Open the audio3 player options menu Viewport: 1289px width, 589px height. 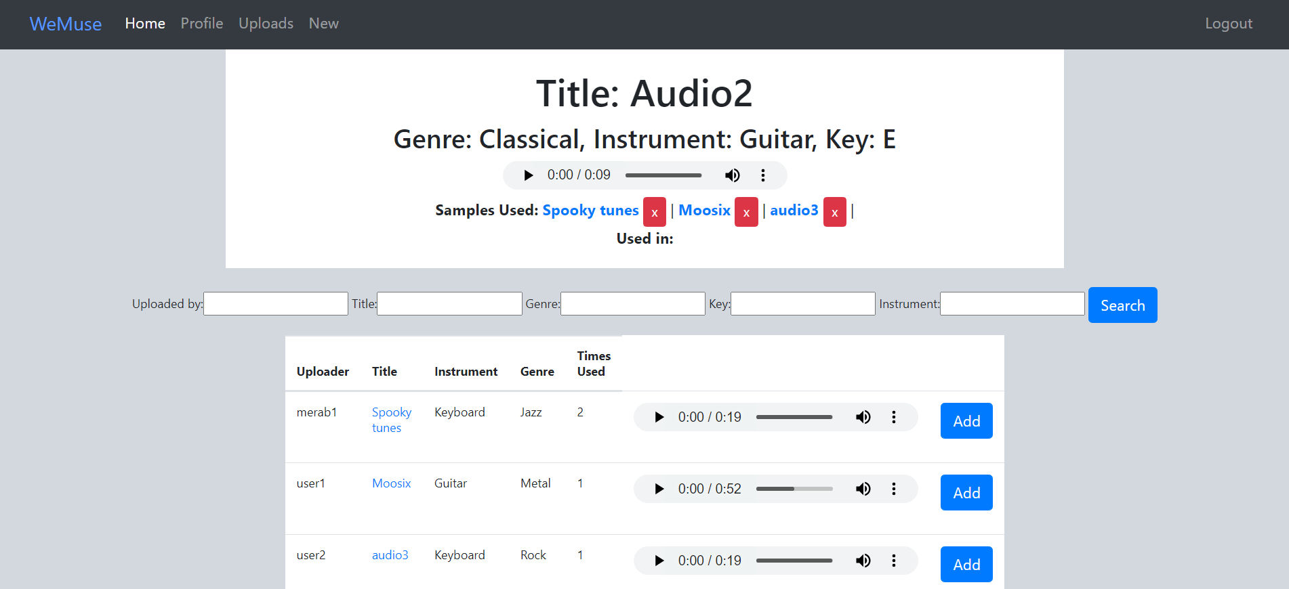[894, 561]
